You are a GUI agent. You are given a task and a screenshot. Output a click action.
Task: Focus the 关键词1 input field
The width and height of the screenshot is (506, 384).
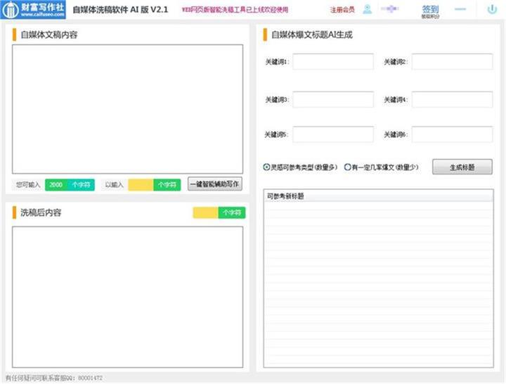[333, 62]
